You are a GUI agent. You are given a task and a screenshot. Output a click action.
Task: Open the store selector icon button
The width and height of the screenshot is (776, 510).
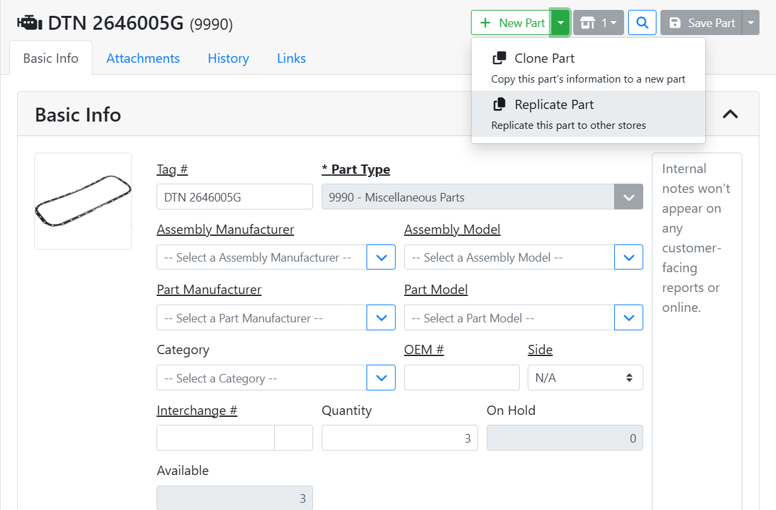[x=598, y=23]
